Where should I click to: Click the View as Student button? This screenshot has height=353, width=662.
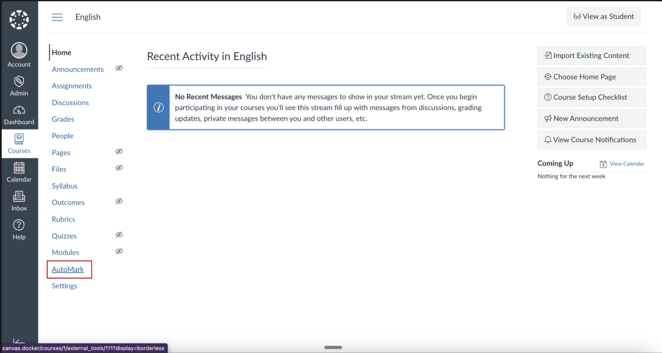(604, 17)
